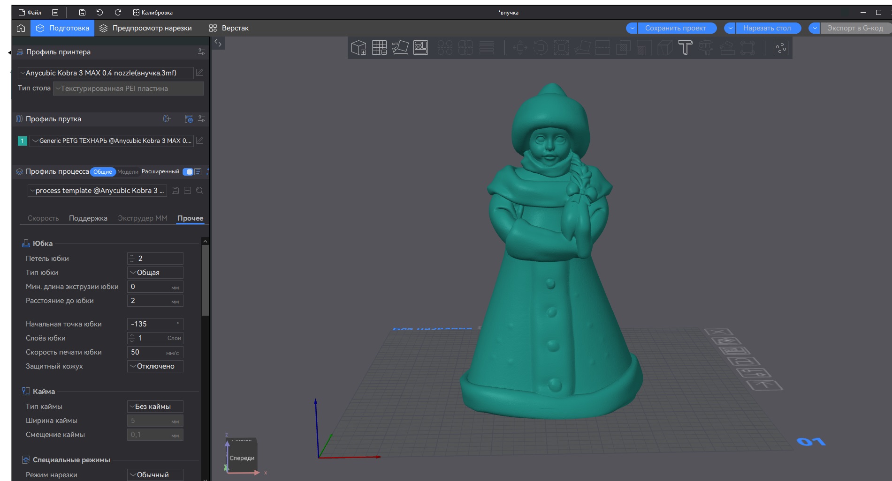Screen dimensions: 892x481
Task: Click the search process settings icon
Action: (200, 191)
